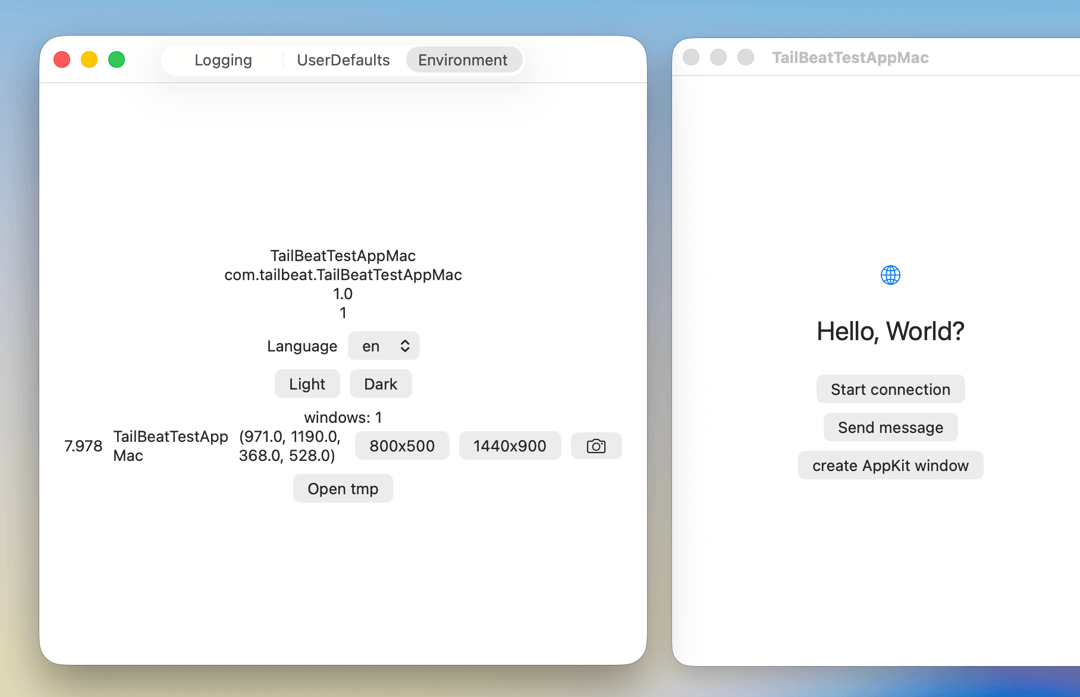Click the blue globe icon
The image size is (1080, 697).
pyautogui.click(x=890, y=275)
